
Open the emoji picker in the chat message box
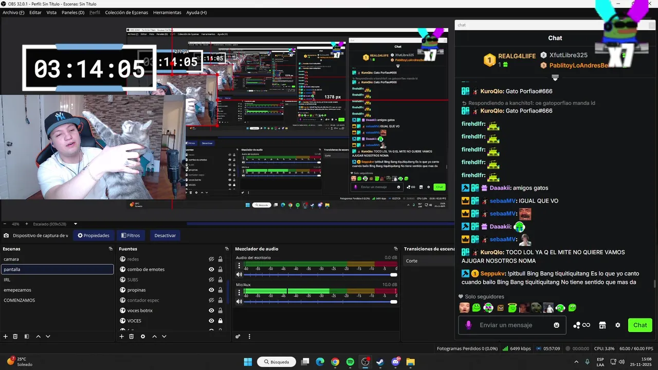(556, 325)
